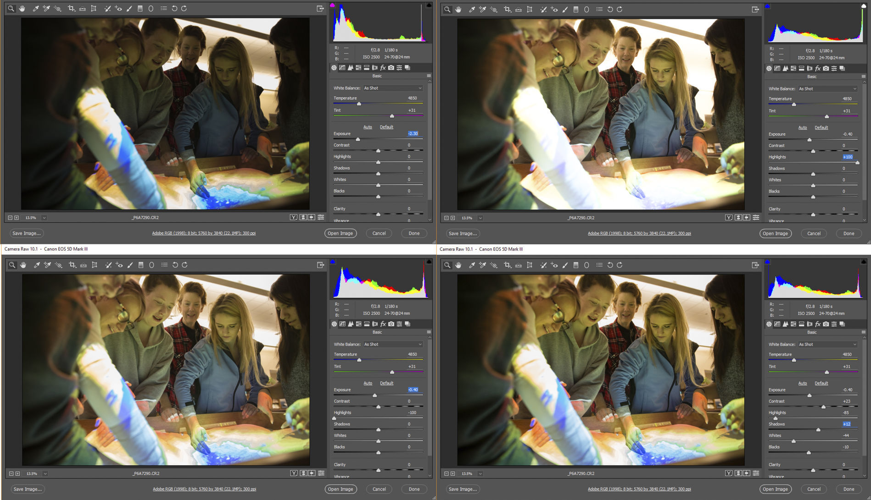Open White Balance dropdown in top-left window

(x=393, y=88)
